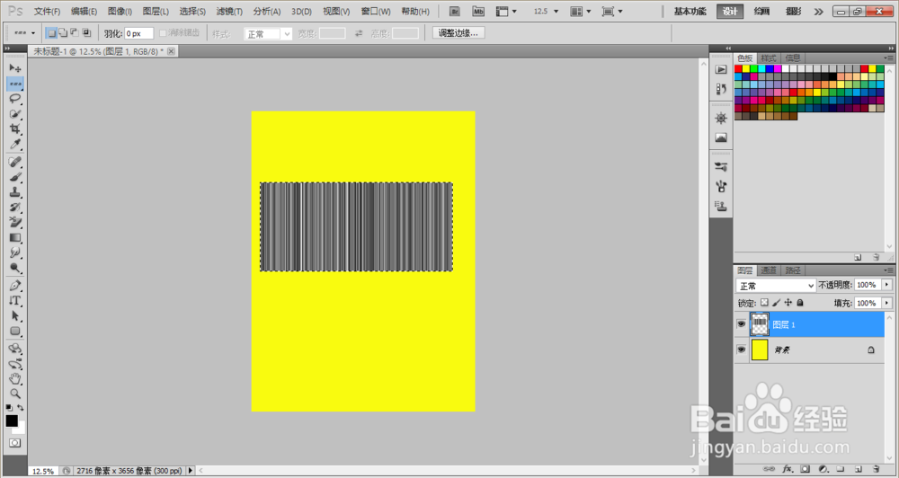The image size is (899, 478).
Task: Open the Actions panel play icon
Action: pos(721,70)
